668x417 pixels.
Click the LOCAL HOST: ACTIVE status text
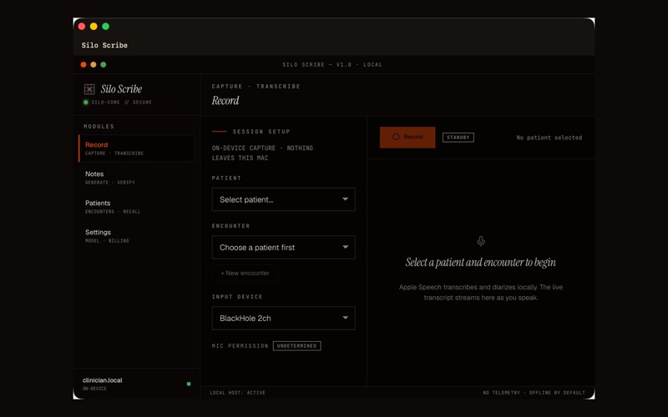237,393
